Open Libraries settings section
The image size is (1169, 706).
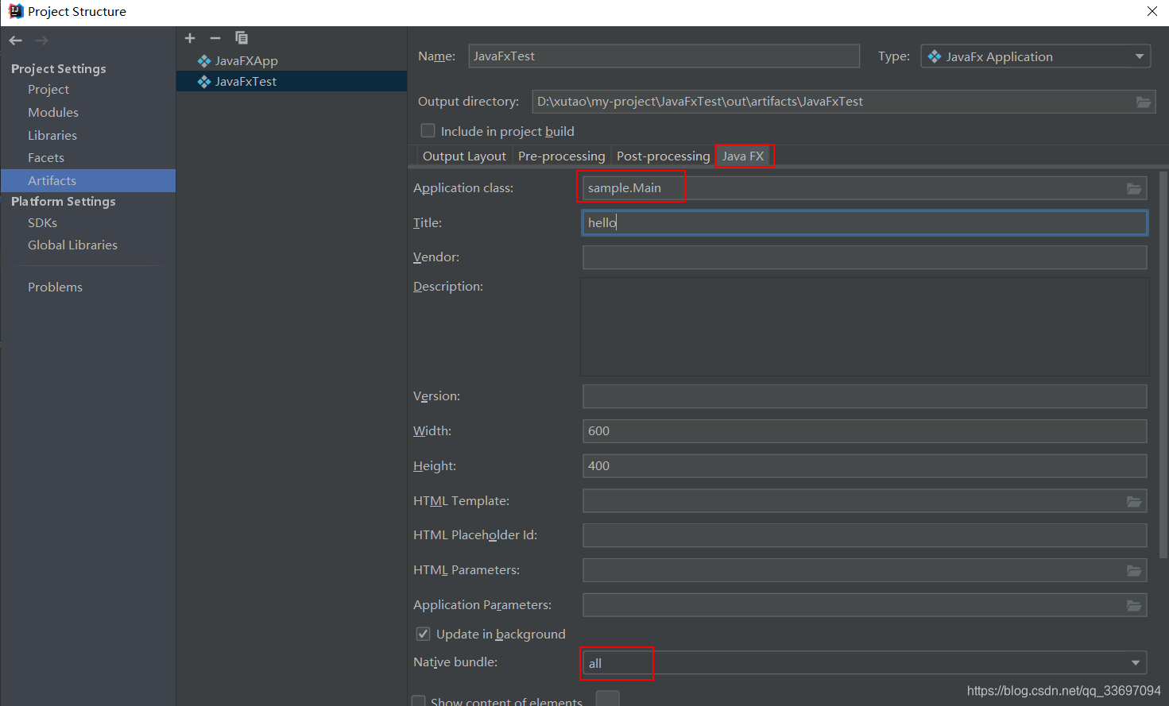point(52,136)
